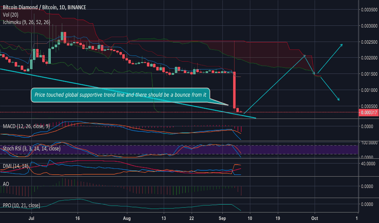Click the 0.001000 price axis label
This screenshot has width=379, height=223.
tap(369, 90)
